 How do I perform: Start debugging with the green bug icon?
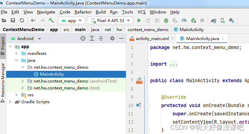click(x=166, y=20)
